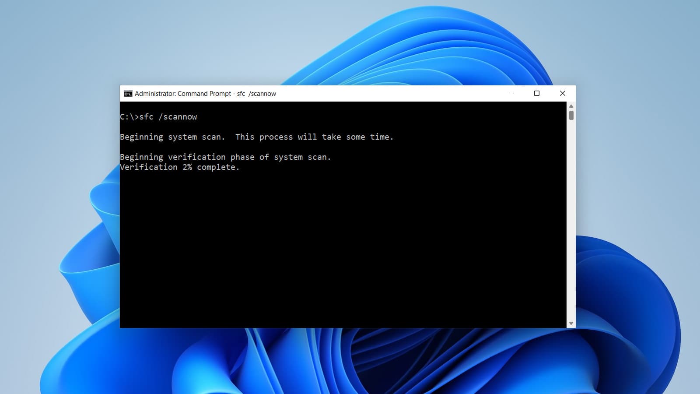This screenshot has height=394, width=700.
Task: Click the close icon of Command Prompt
Action: (x=563, y=93)
